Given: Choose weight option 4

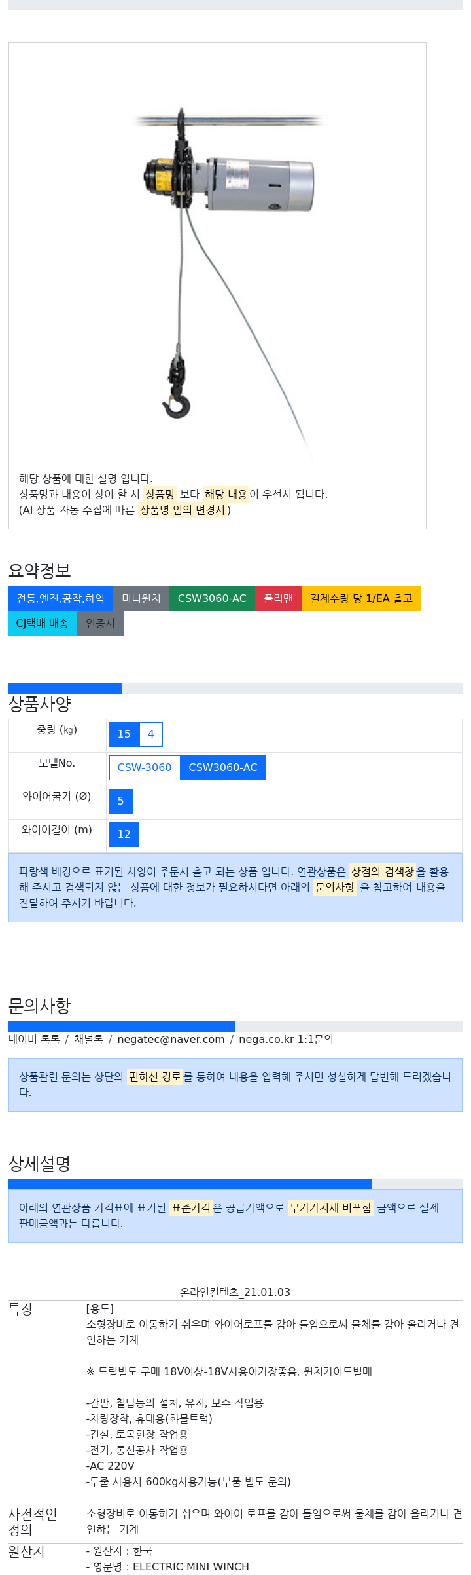Looking at the screenshot, I should [x=151, y=734].
